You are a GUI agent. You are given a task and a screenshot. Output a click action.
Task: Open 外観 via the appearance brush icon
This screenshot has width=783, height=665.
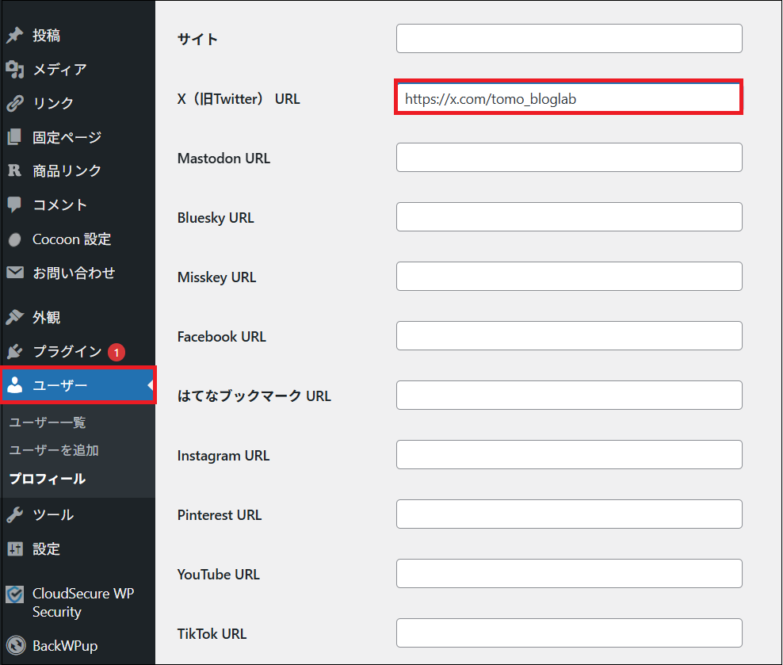click(x=14, y=317)
